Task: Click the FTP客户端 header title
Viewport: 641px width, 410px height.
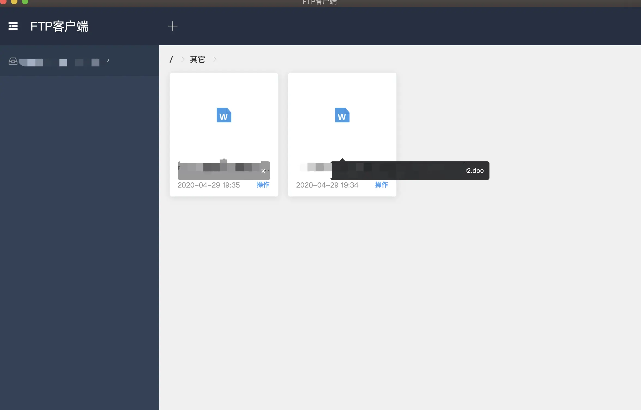Action: tap(59, 26)
